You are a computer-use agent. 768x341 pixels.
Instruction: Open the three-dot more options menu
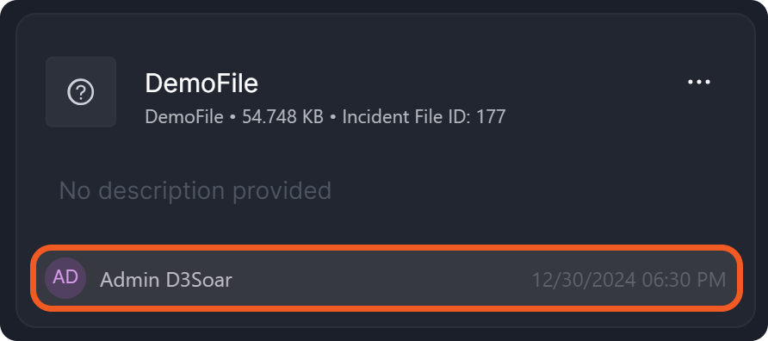[699, 83]
